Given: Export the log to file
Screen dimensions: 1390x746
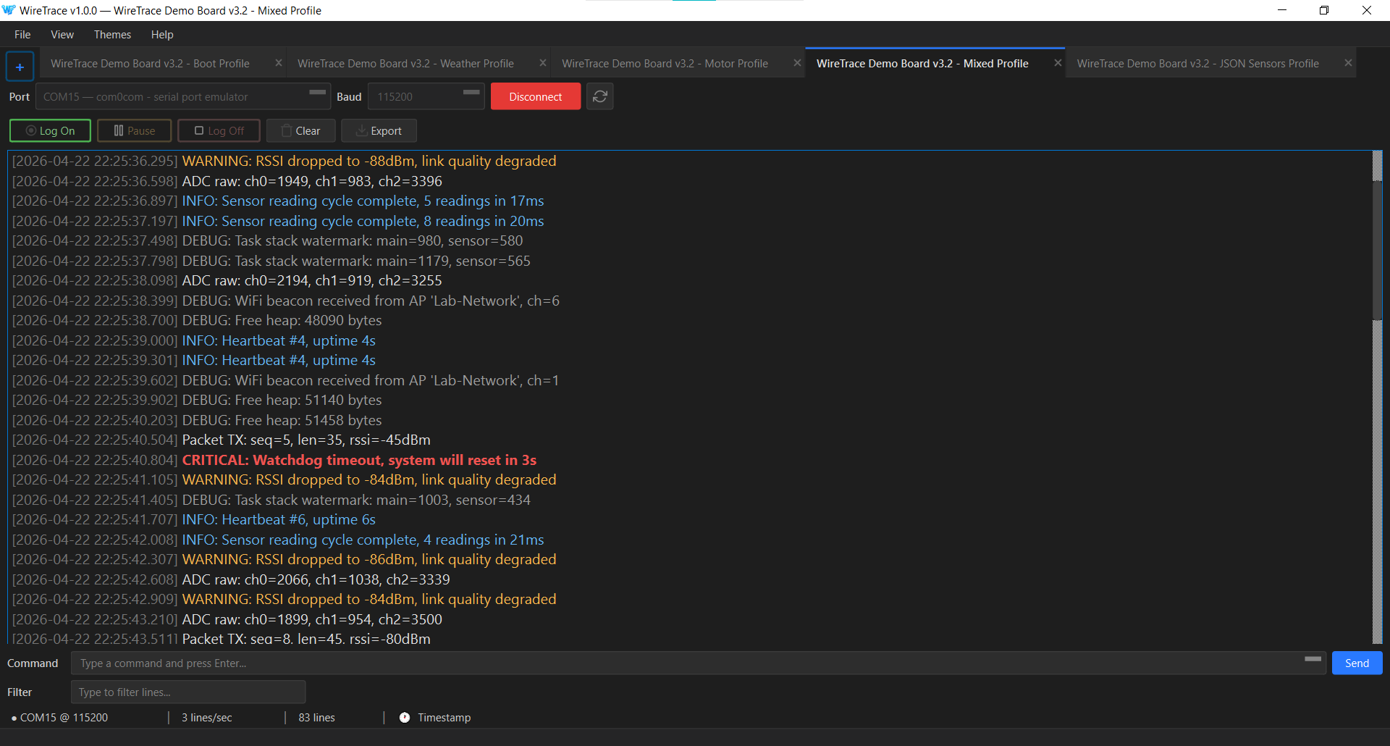Looking at the screenshot, I should tap(379, 130).
